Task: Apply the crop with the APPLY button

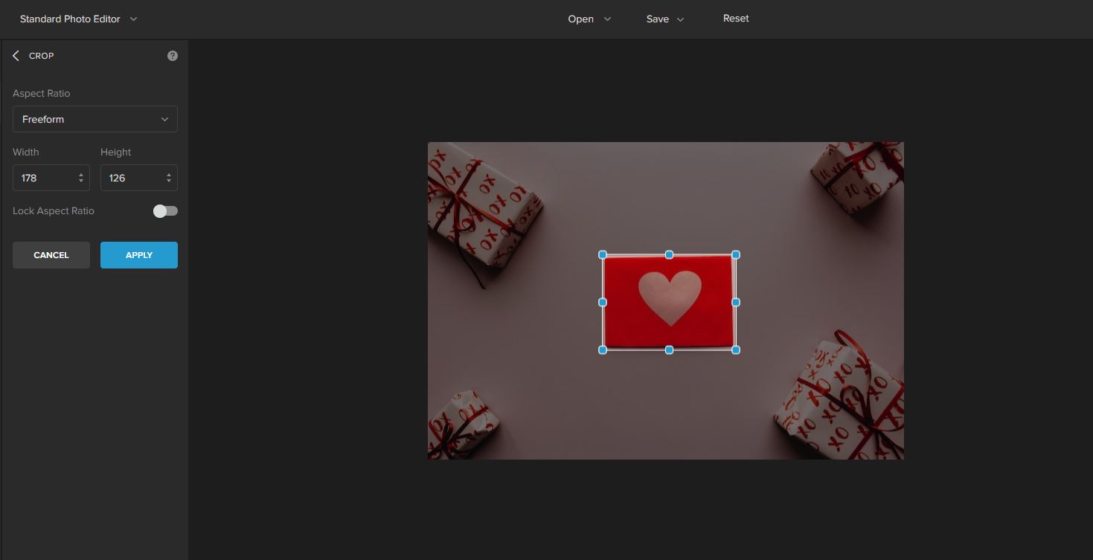Action: click(139, 255)
